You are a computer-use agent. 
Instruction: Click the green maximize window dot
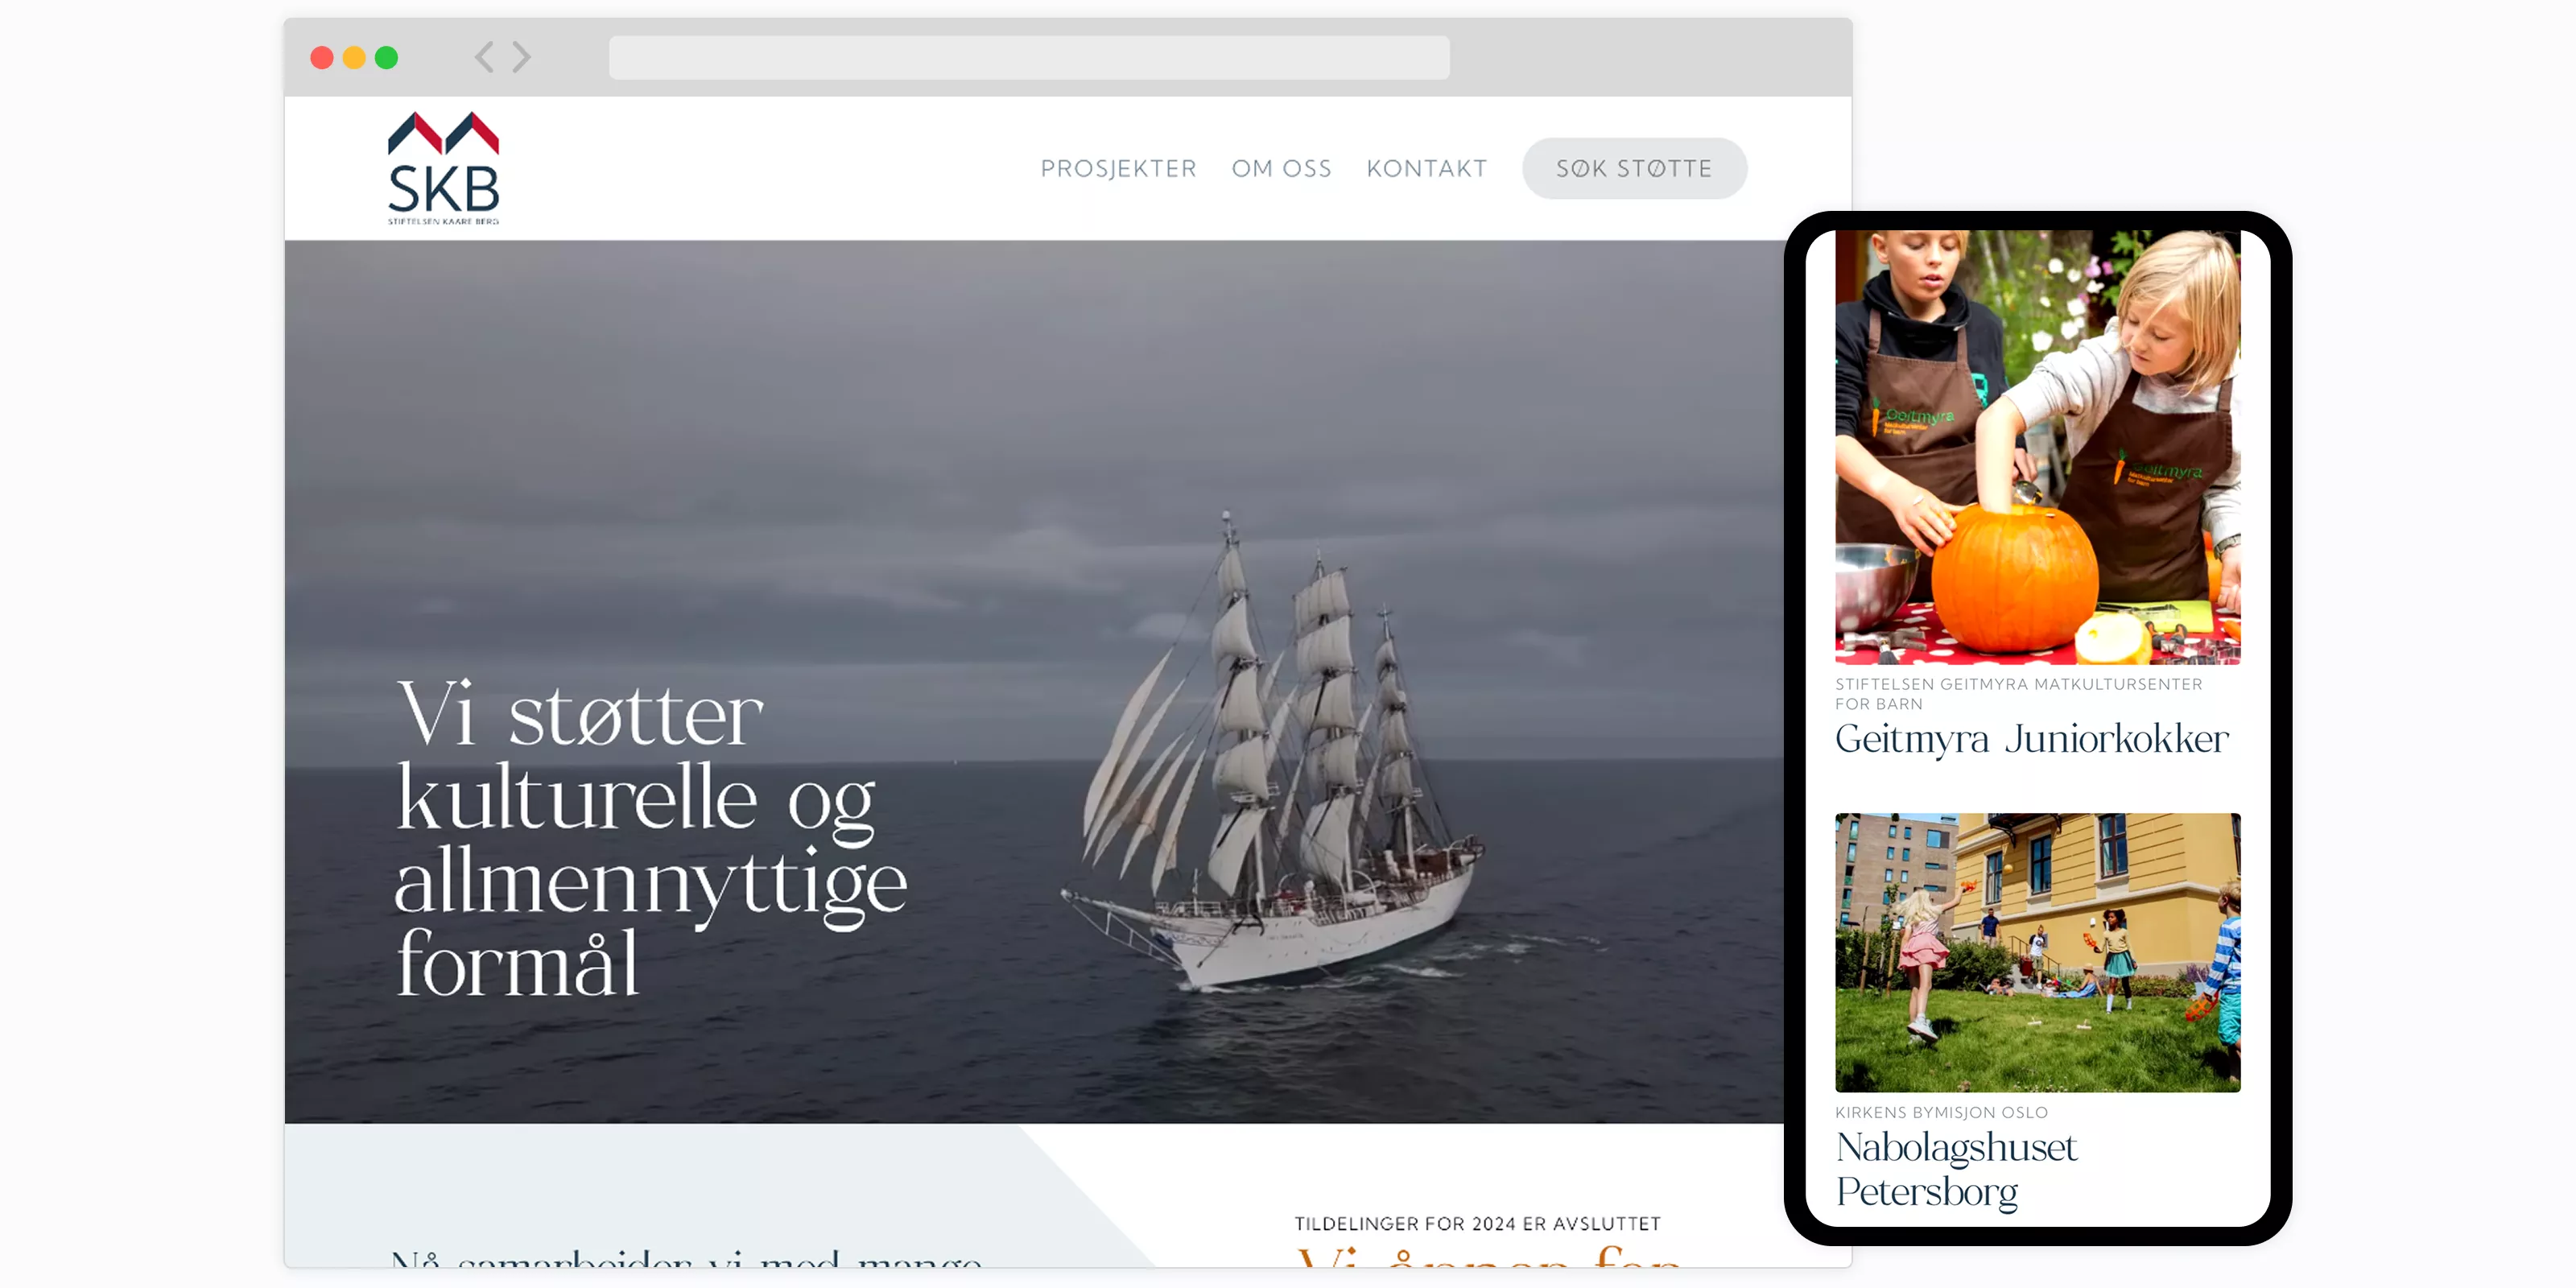(386, 58)
